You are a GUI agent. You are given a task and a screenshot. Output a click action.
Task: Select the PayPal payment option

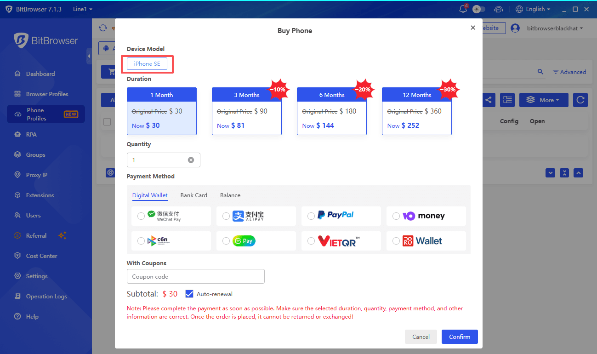click(x=341, y=216)
